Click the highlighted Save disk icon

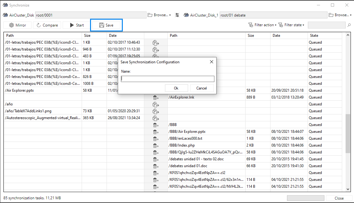pos(101,25)
